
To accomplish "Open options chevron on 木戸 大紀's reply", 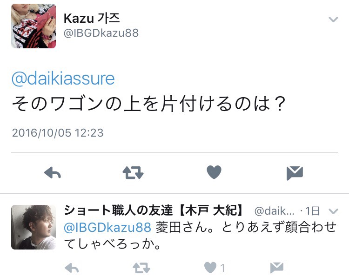I will tap(334, 211).
